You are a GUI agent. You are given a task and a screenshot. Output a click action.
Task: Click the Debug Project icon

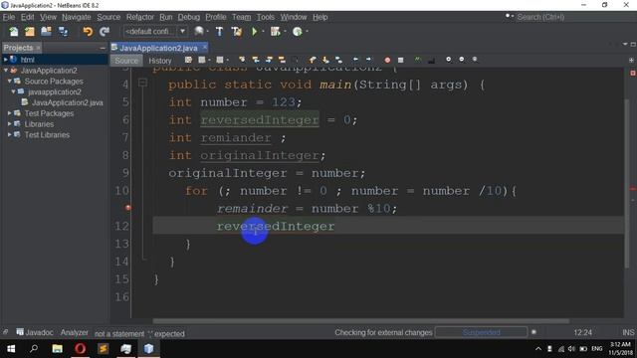pos(275,31)
